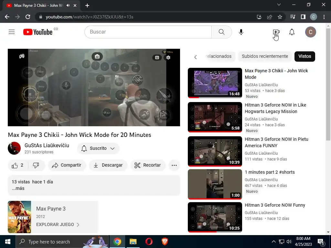This screenshot has width=331, height=248.
Task: Open Max Payne 3 game card title
Action: pyautogui.click(x=51, y=209)
